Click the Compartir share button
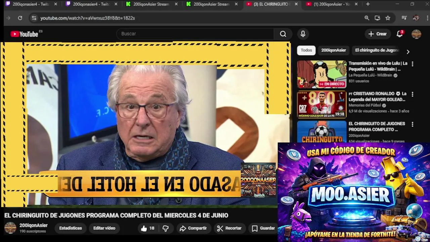Viewport: 430px width, 242px height. 193,228
